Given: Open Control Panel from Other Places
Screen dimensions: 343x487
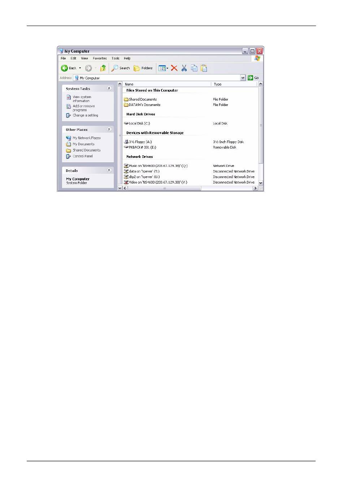Looking at the screenshot, I should point(83,156).
